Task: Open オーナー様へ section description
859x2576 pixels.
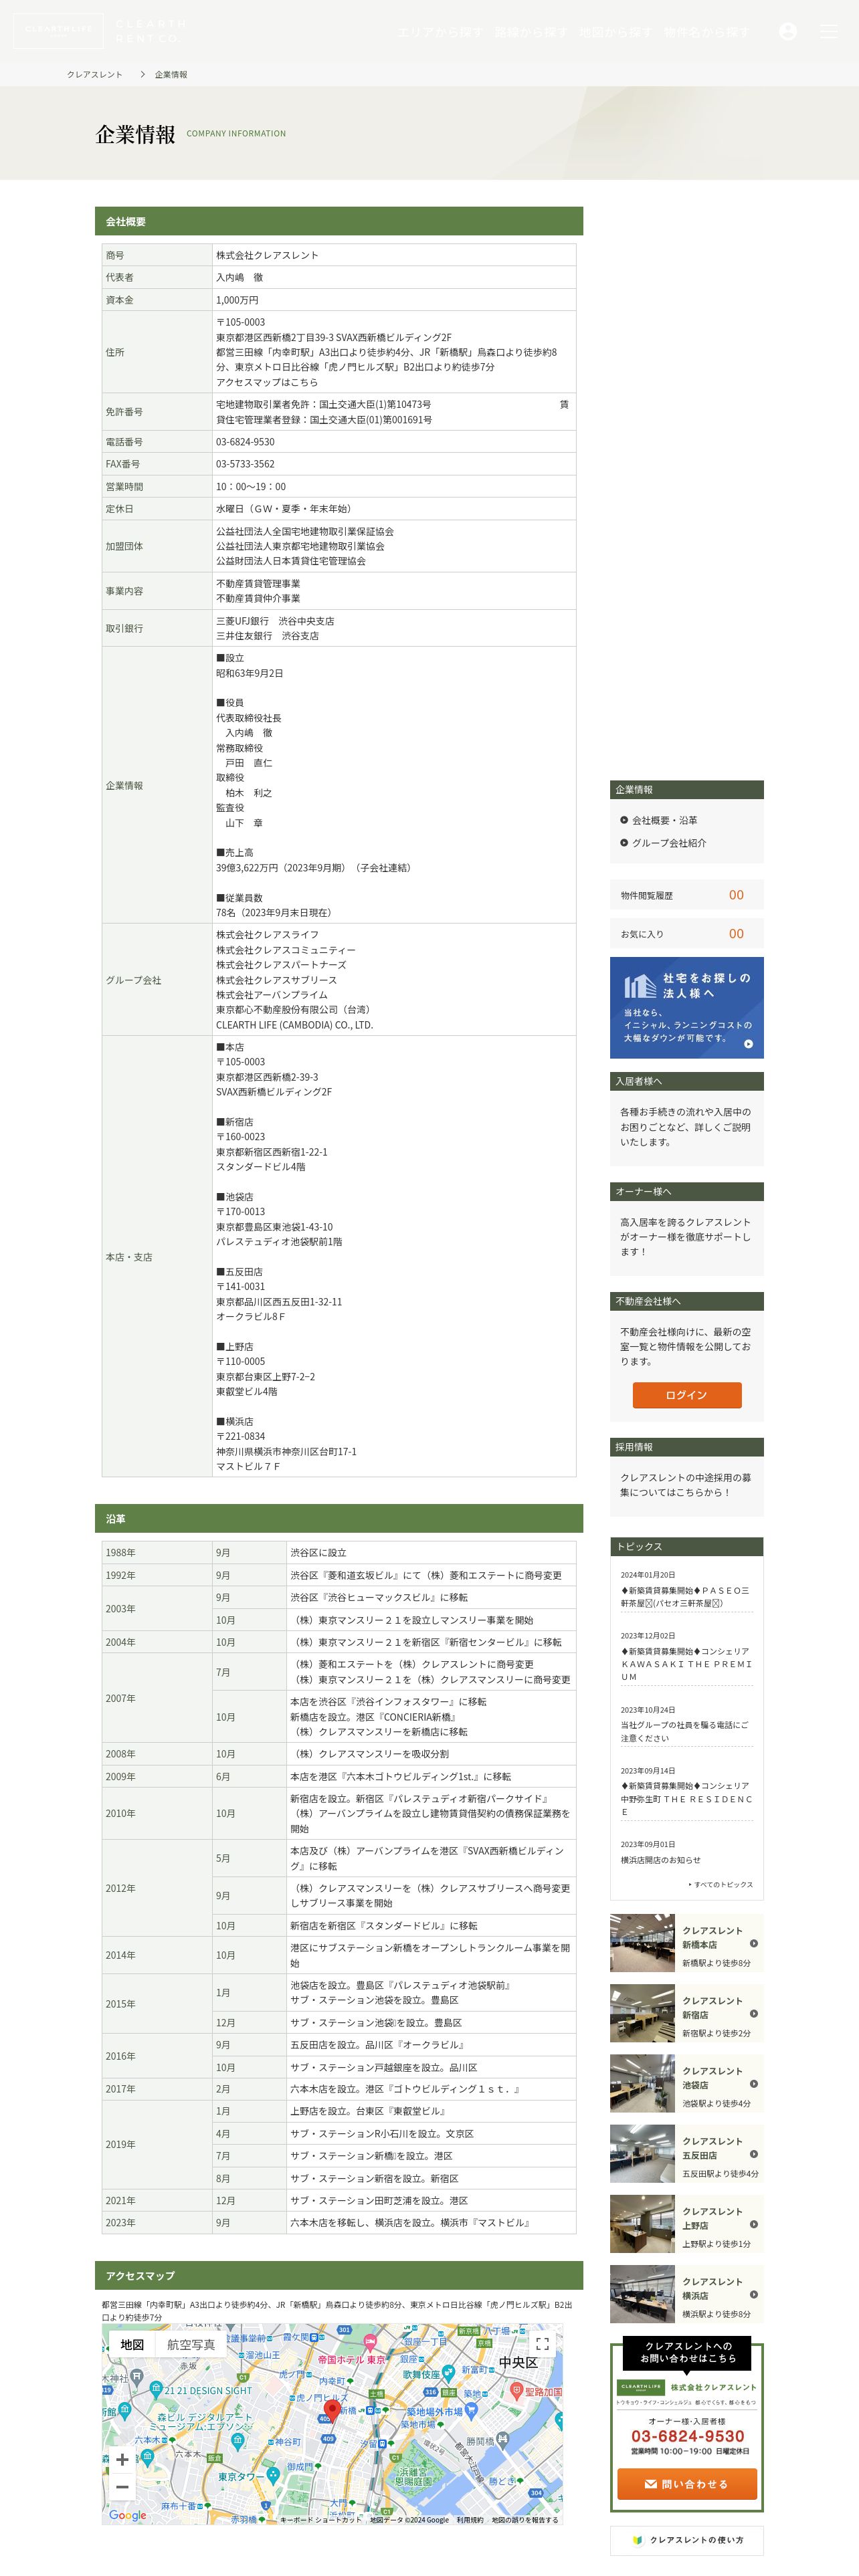Action: [687, 1236]
